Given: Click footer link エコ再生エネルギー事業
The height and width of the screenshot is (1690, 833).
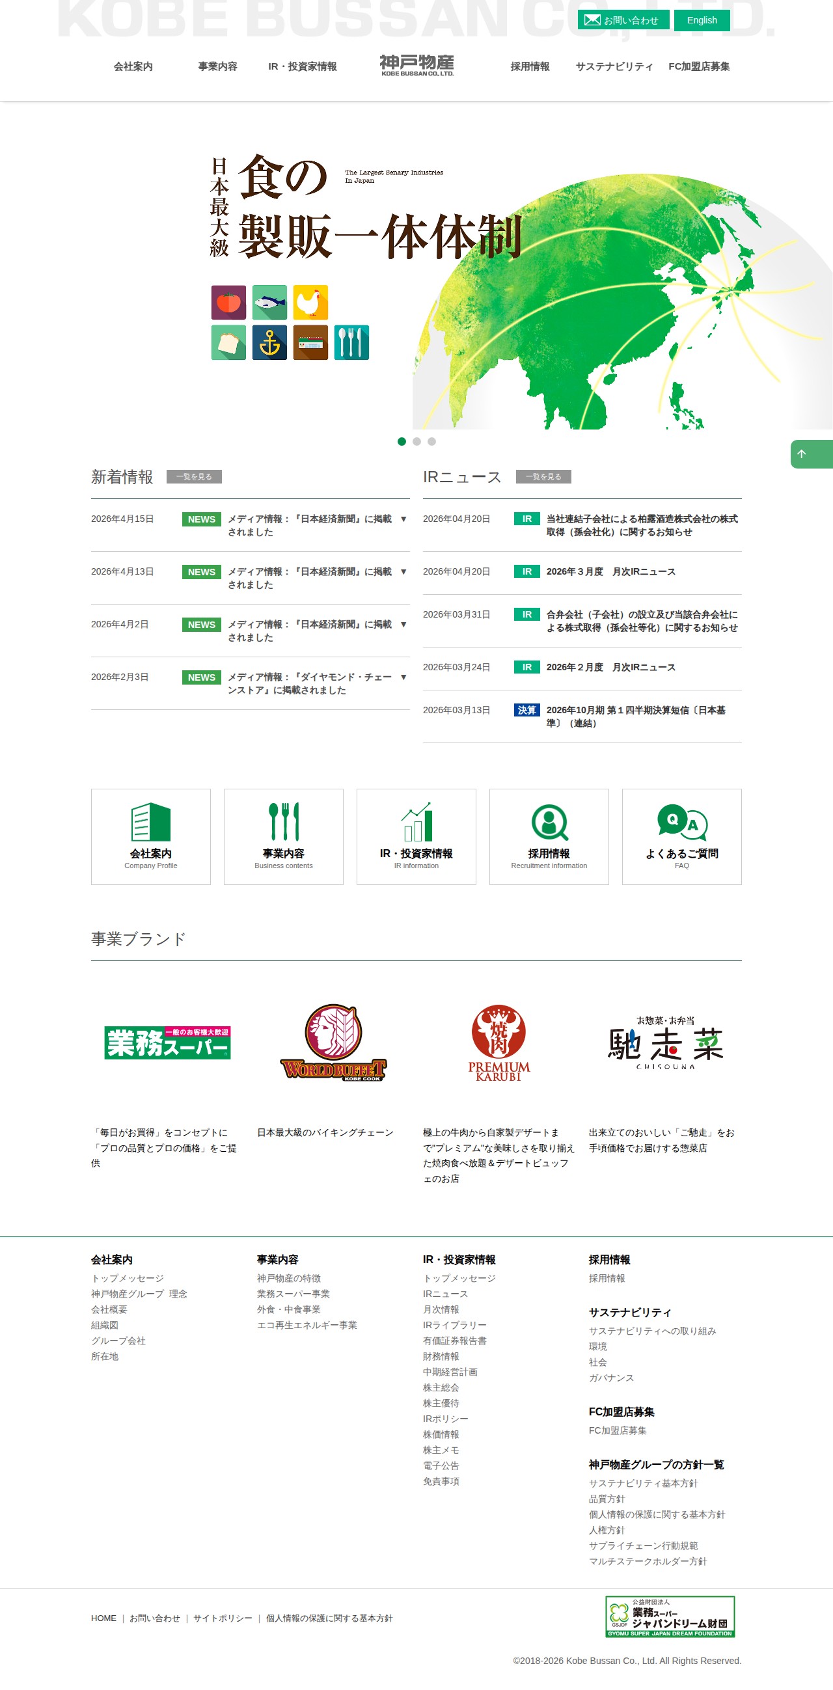Looking at the screenshot, I should [307, 1325].
